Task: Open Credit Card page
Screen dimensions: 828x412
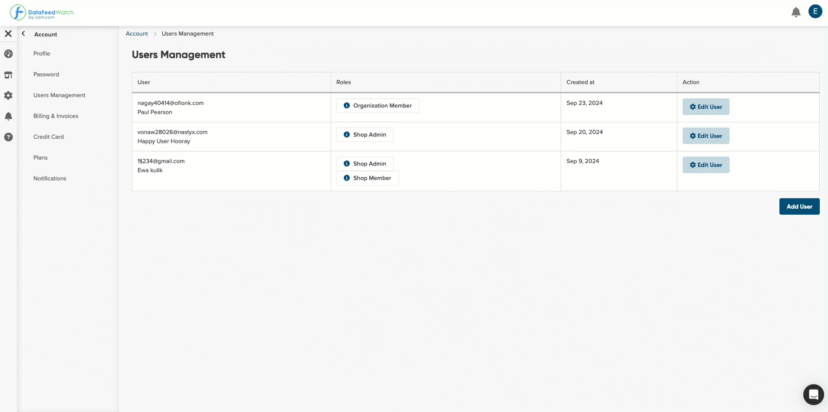Action: click(49, 137)
